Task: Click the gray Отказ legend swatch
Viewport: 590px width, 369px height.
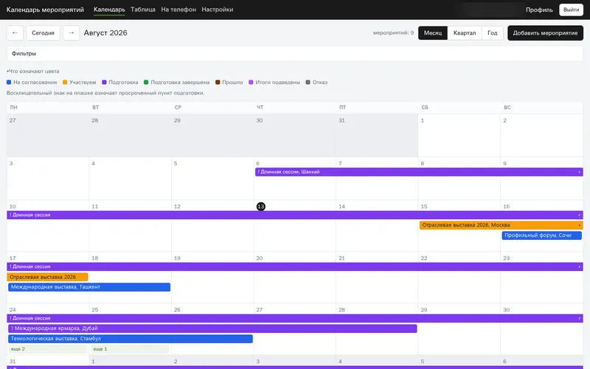Action: coord(308,82)
